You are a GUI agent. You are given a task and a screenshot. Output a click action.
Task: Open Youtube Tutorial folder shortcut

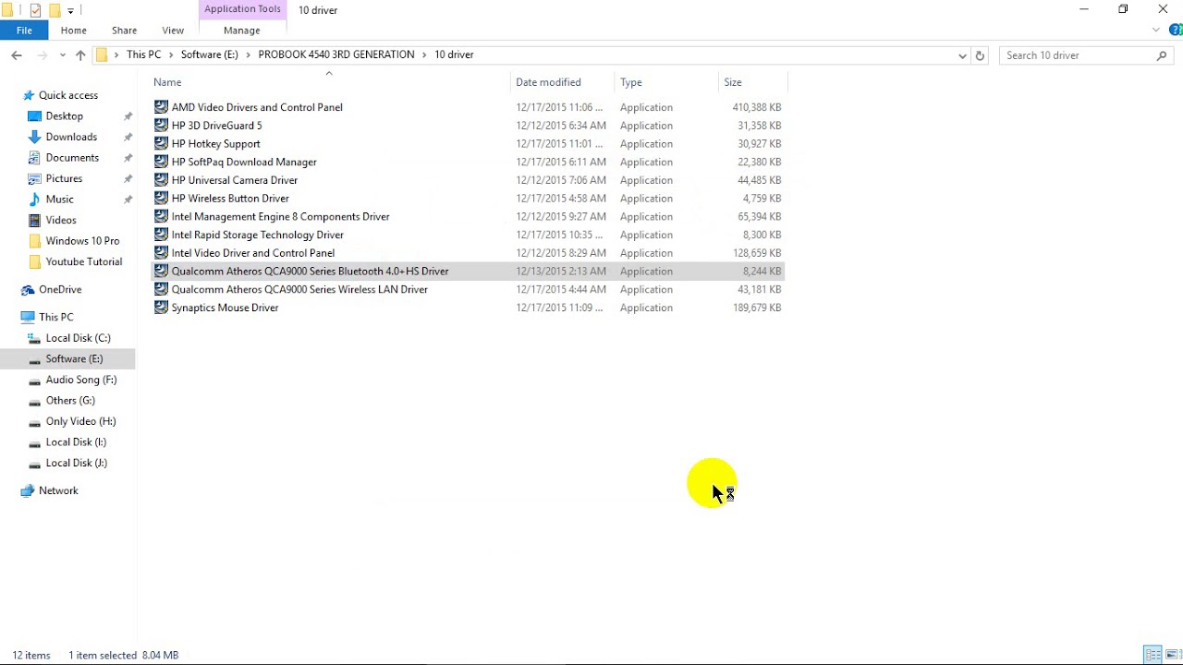tap(83, 261)
